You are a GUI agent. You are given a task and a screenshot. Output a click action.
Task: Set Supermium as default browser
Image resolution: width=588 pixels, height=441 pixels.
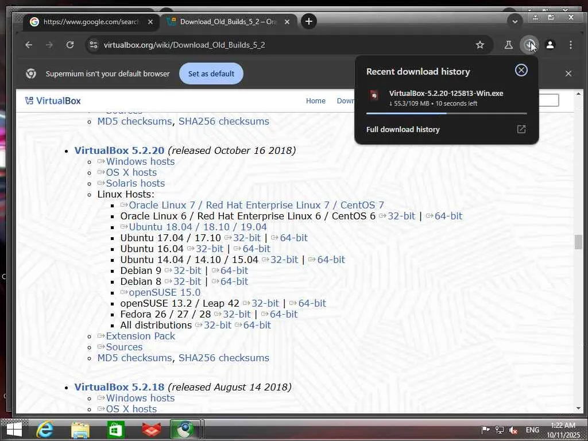(211, 73)
